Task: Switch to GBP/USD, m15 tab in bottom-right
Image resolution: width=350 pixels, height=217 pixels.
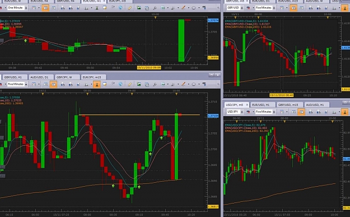Action: [x=290, y=105]
